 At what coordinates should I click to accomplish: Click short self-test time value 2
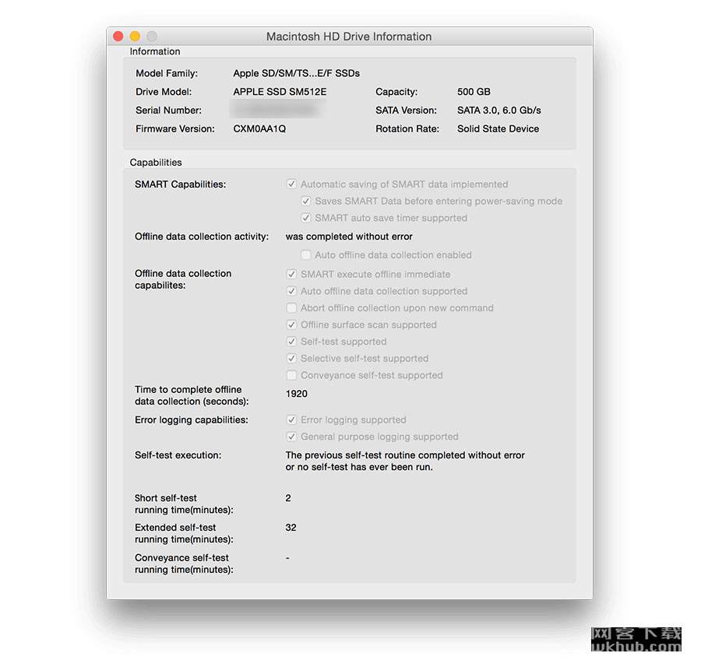pyautogui.click(x=288, y=497)
